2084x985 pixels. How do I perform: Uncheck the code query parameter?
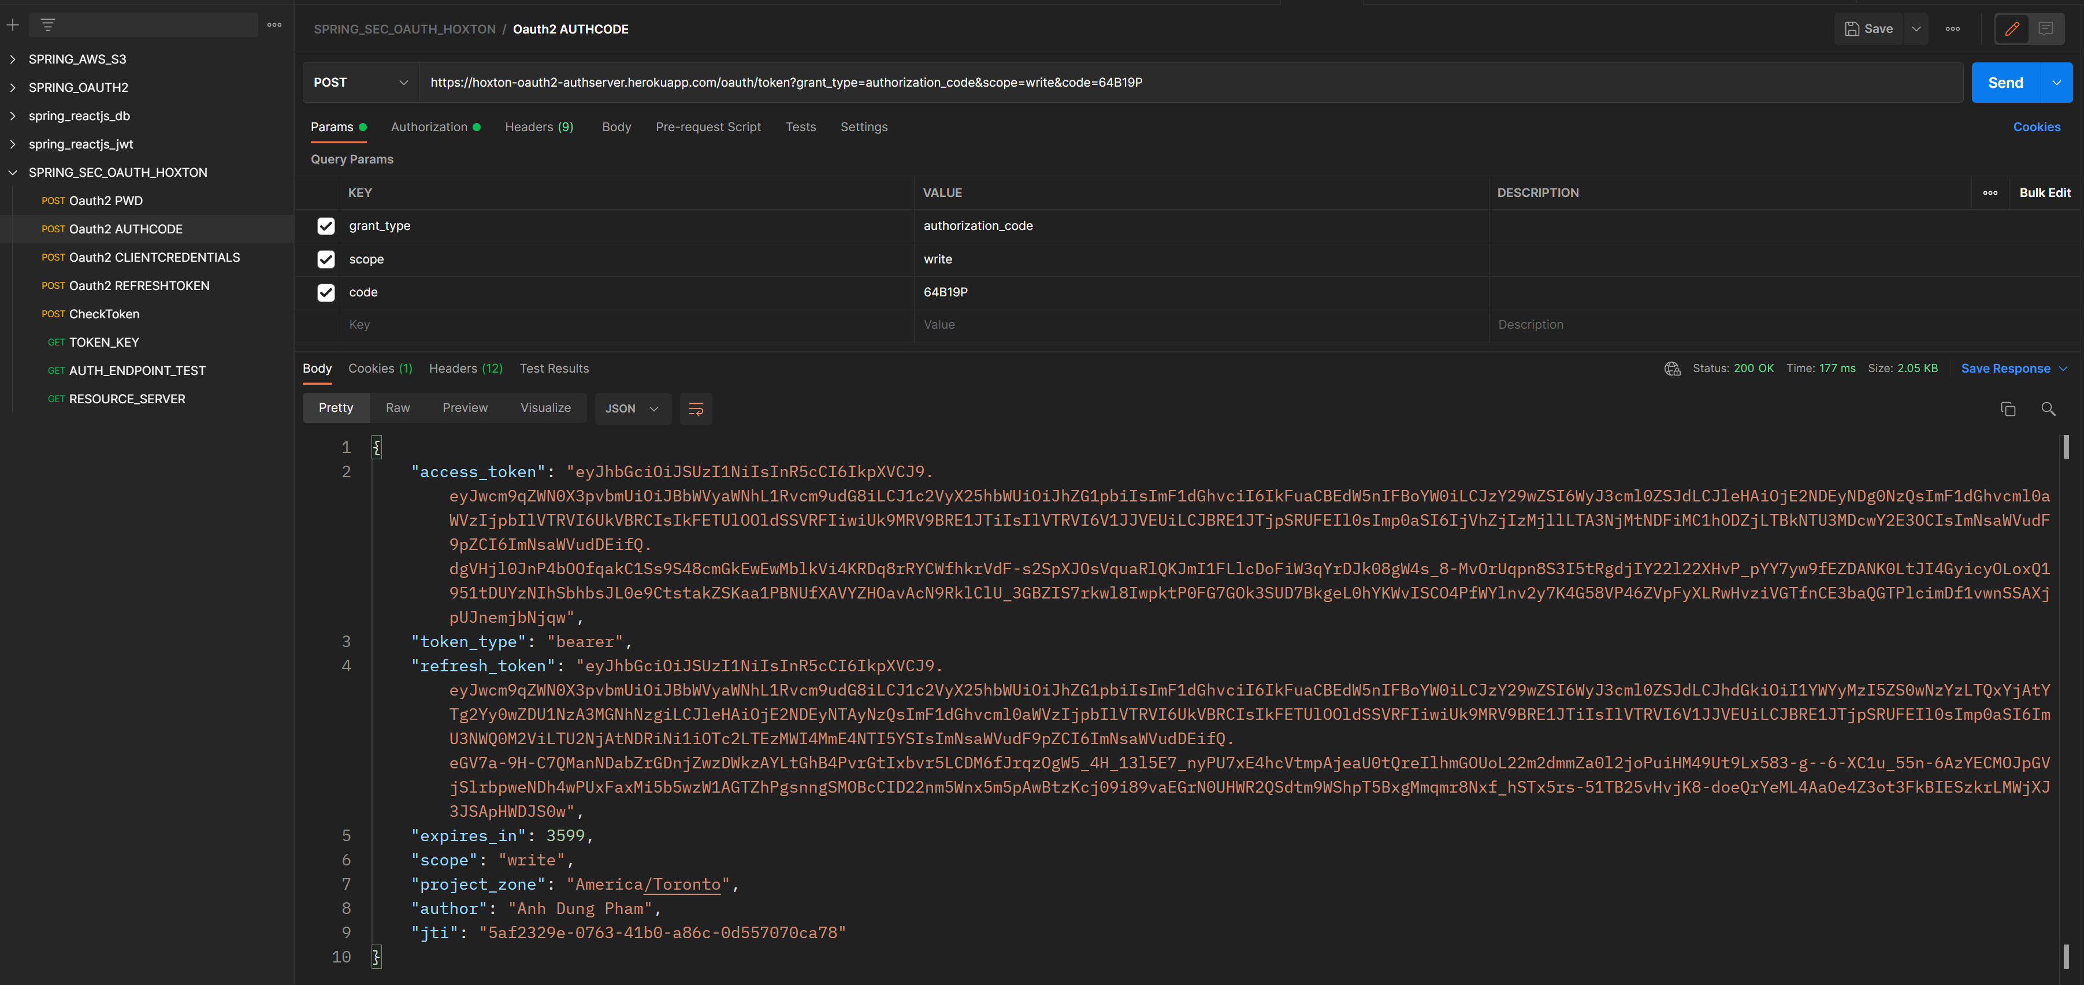point(326,293)
